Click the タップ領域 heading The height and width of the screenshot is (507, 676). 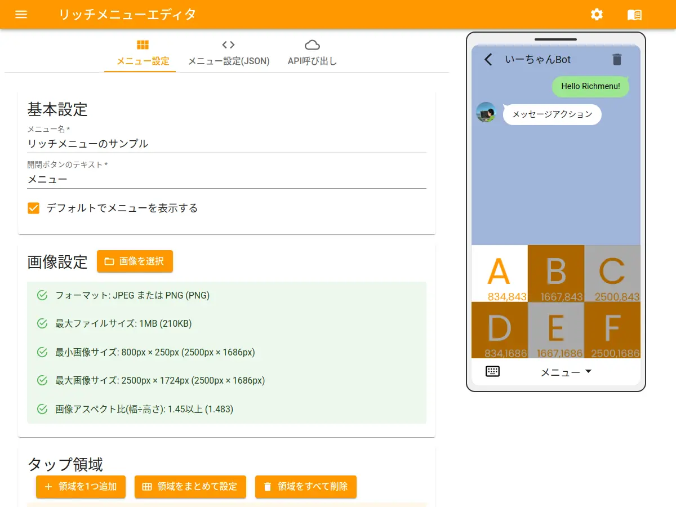pos(65,465)
